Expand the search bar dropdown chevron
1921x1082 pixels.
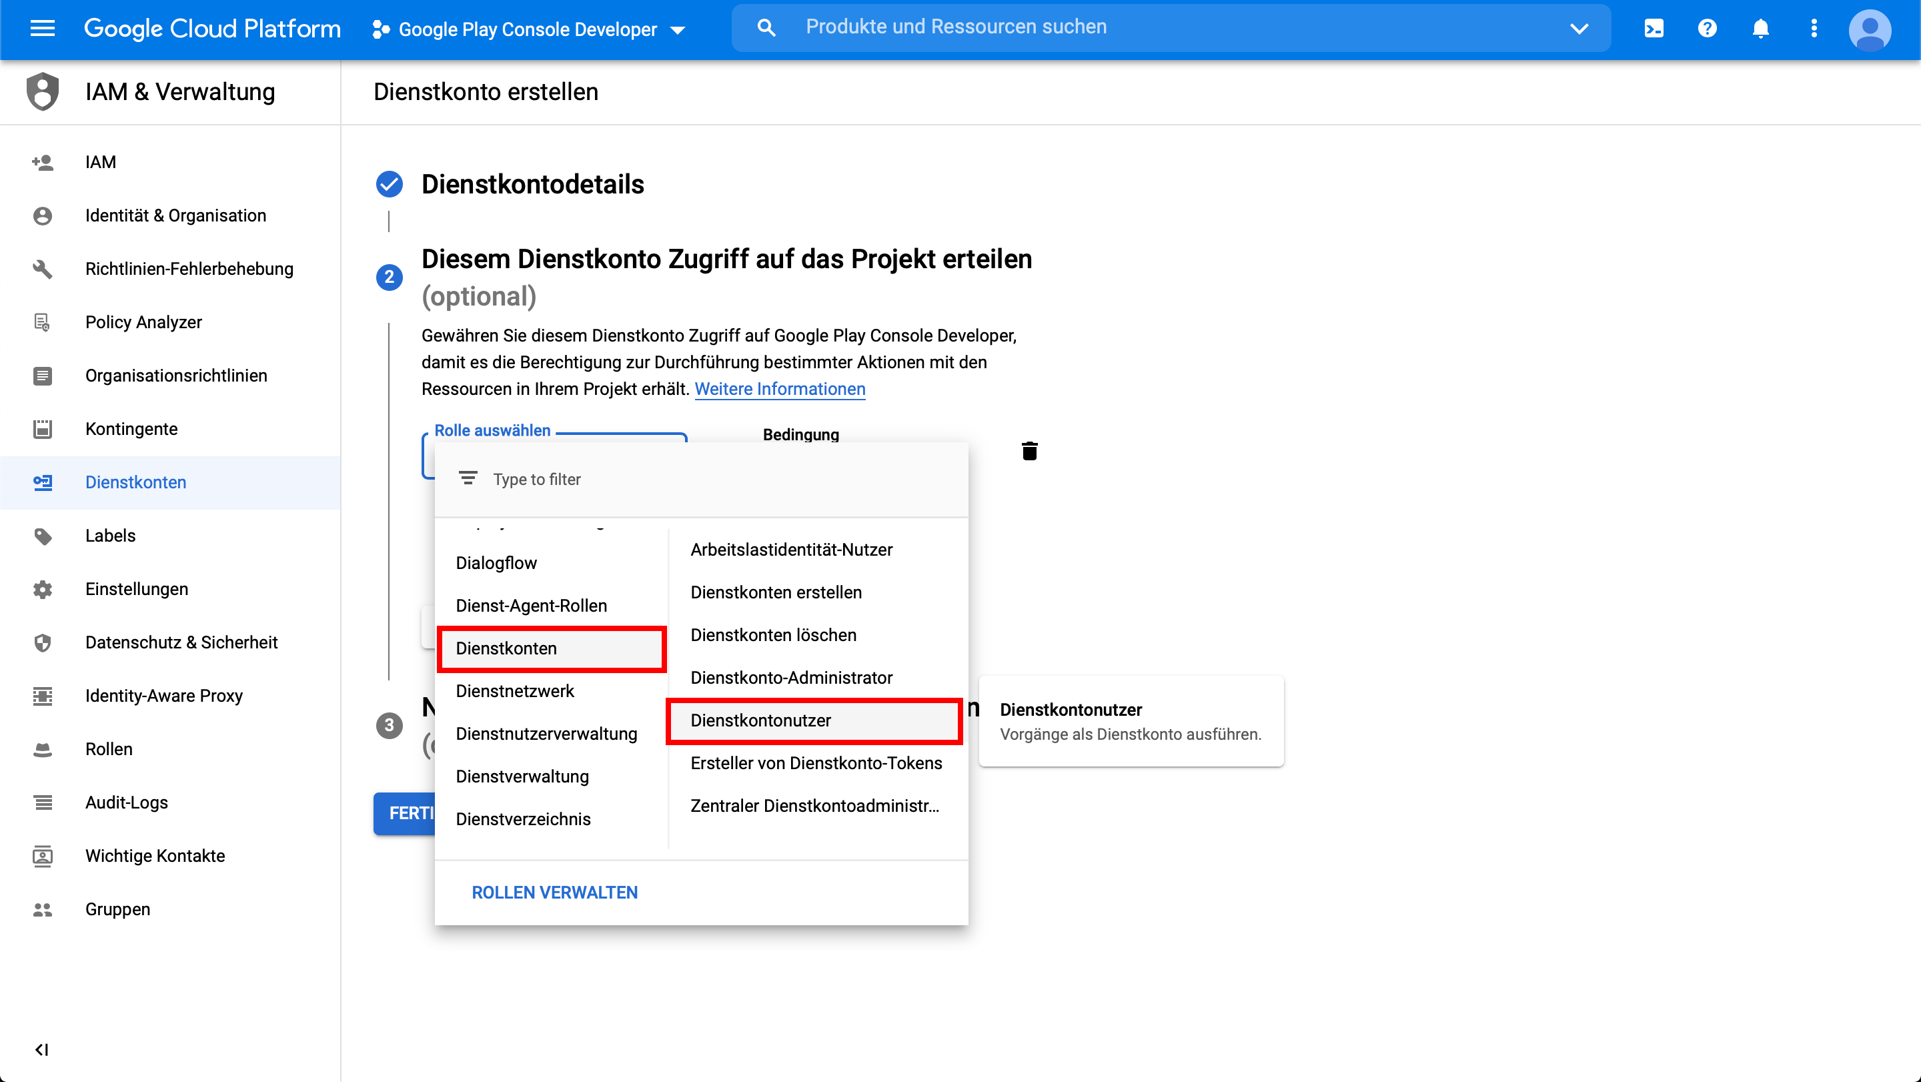(1579, 28)
